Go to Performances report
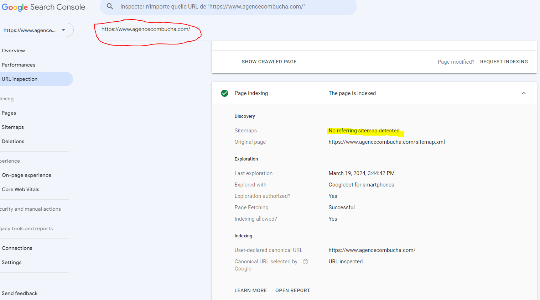This screenshot has height=300, width=540. pyautogui.click(x=19, y=65)
